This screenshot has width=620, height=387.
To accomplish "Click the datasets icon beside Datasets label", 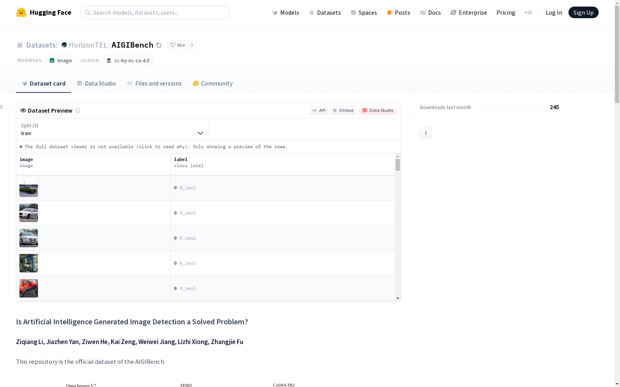I will click(20, 45).
